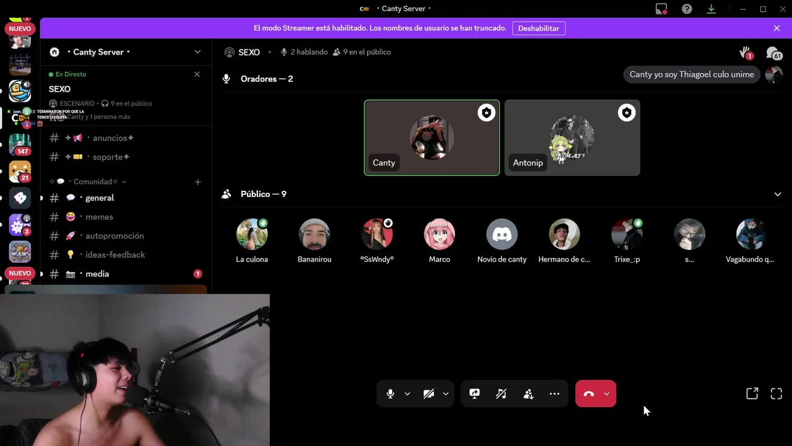Open the anuncios channel
The image size is (792, 446).
click(x=126, y=138)
